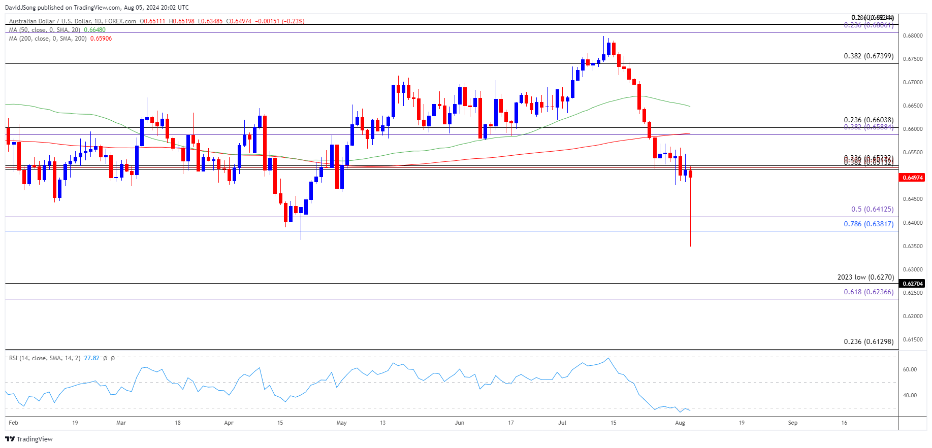Screen dimensions: 932x448
Task: Click the 0.61500 price axis label
Action: pyautogui.click(x=913, y=339)
